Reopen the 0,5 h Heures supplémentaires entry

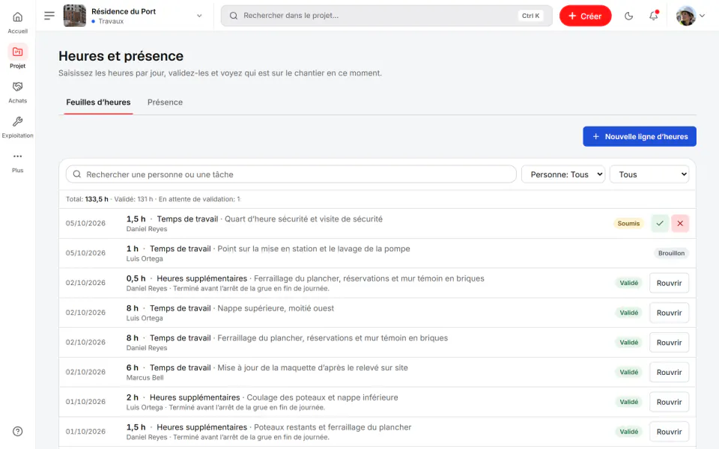pos(669,283)
